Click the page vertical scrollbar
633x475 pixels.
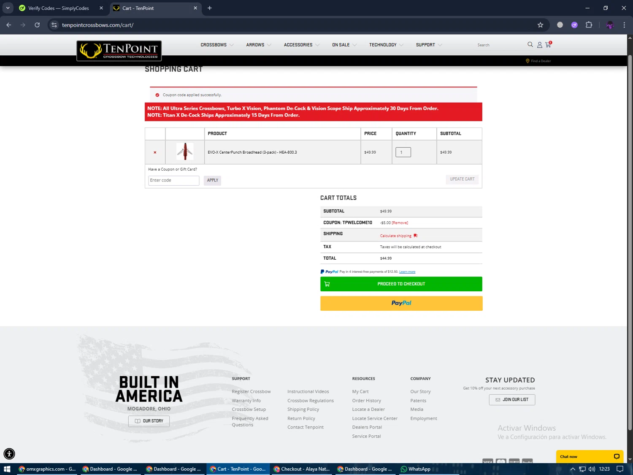click(630, 243)
